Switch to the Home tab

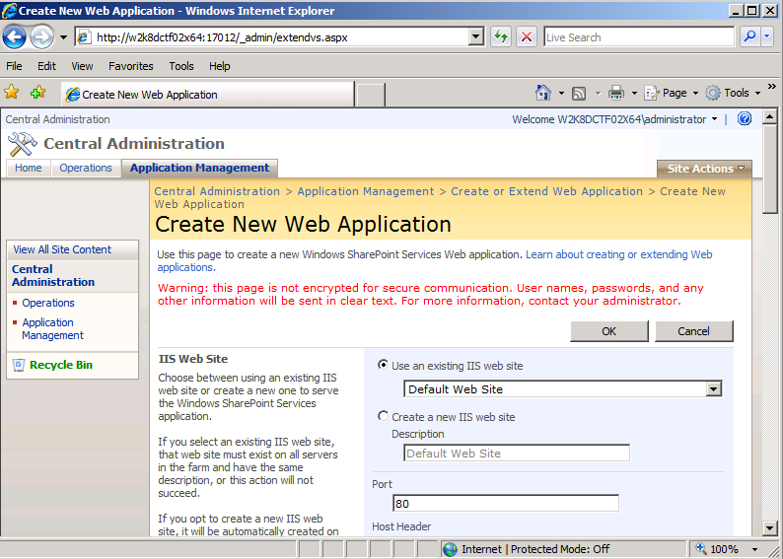[x=28, y=168]
